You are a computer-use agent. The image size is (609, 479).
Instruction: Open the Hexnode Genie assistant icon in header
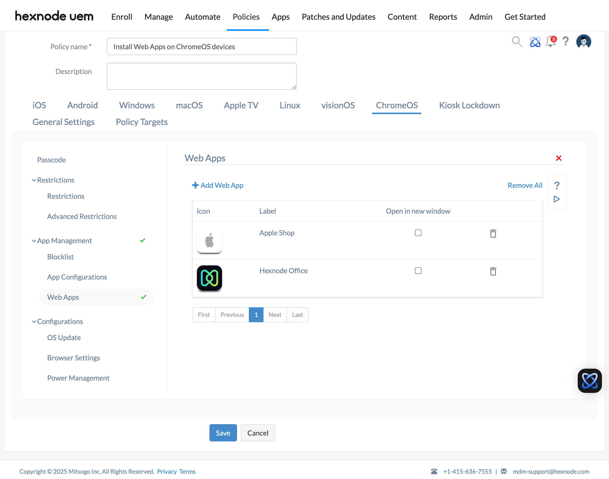point(535,42)
